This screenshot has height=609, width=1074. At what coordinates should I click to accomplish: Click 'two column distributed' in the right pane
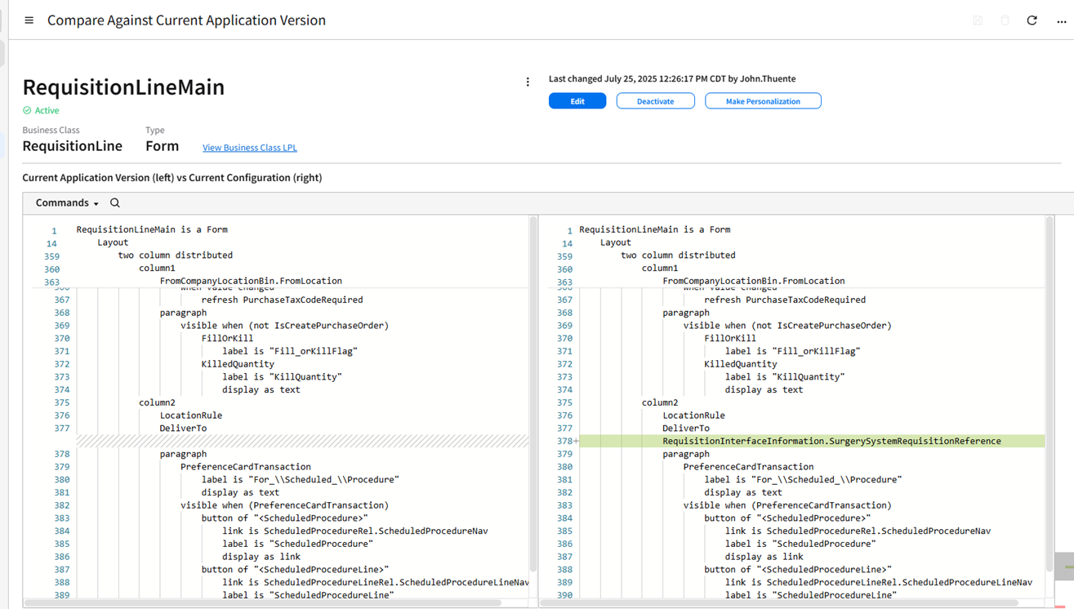click(678, 255)
